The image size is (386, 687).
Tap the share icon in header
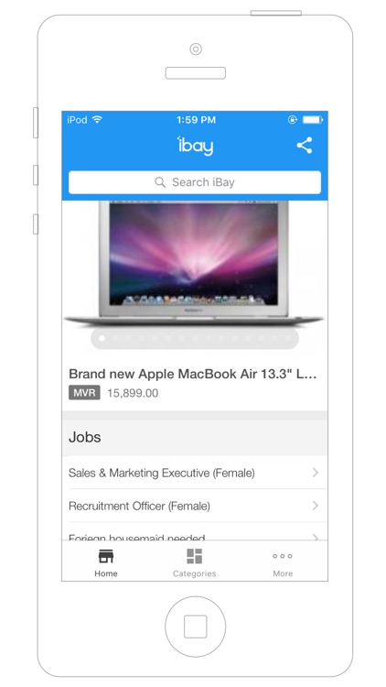tap(305, 145)
